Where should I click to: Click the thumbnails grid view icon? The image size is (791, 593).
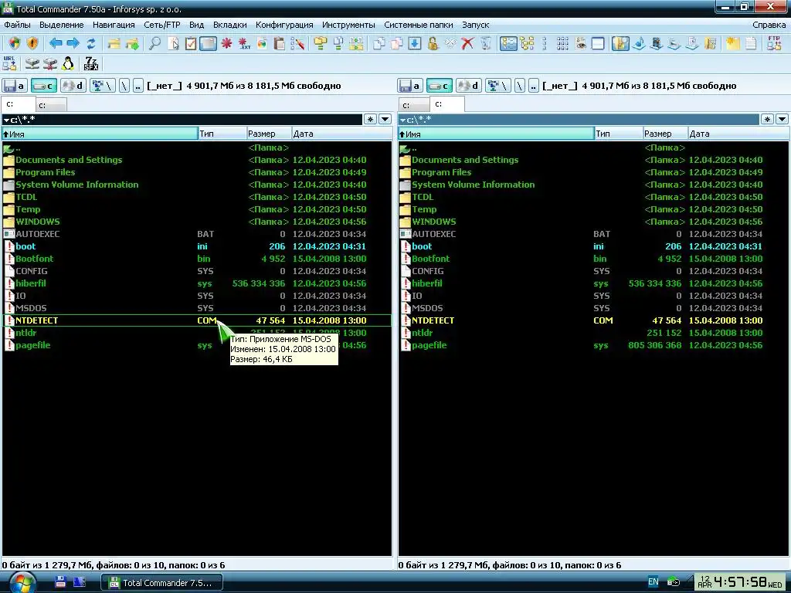(x=562, y=43)
